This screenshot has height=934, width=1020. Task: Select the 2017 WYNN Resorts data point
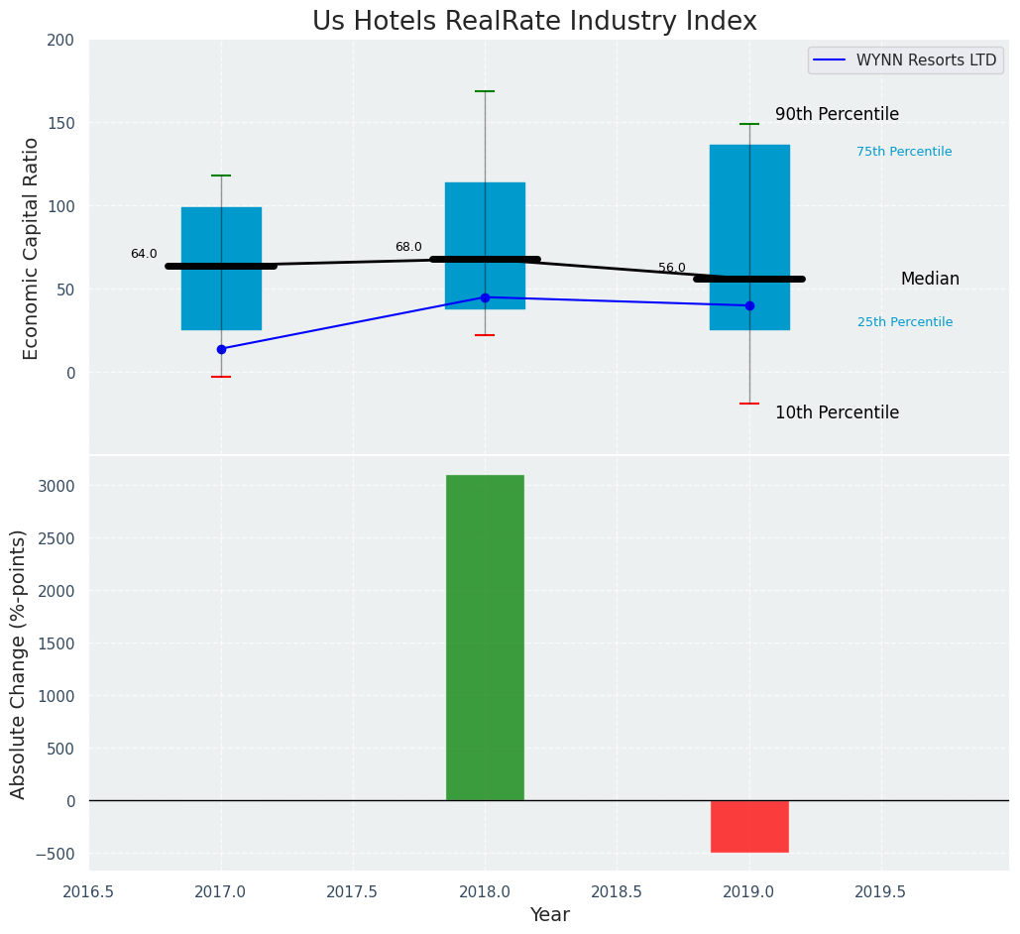click(x=221, y=349)
